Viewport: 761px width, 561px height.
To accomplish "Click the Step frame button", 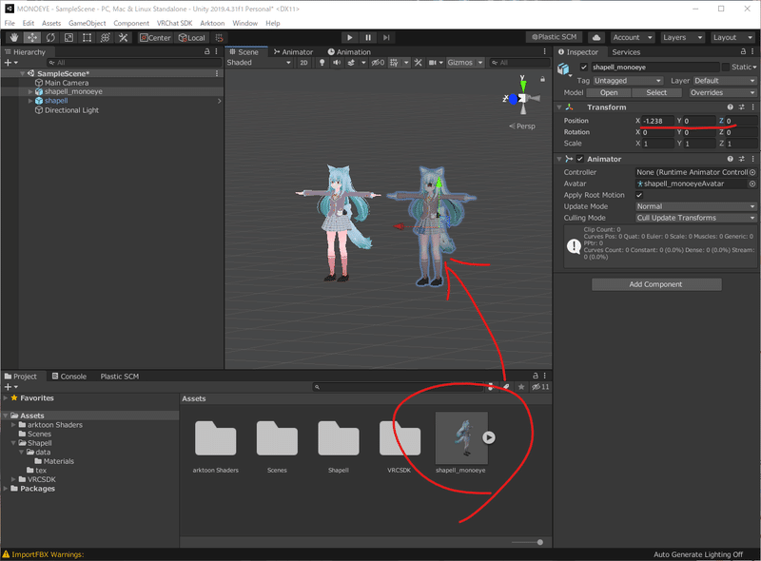I will click(386, 37).
